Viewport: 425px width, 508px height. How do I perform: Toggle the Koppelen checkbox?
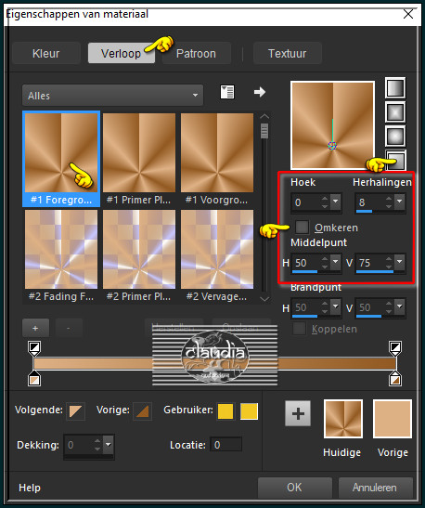point(299,329)
